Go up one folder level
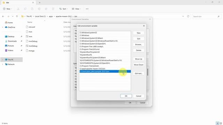223x125 pixels. 17,16
